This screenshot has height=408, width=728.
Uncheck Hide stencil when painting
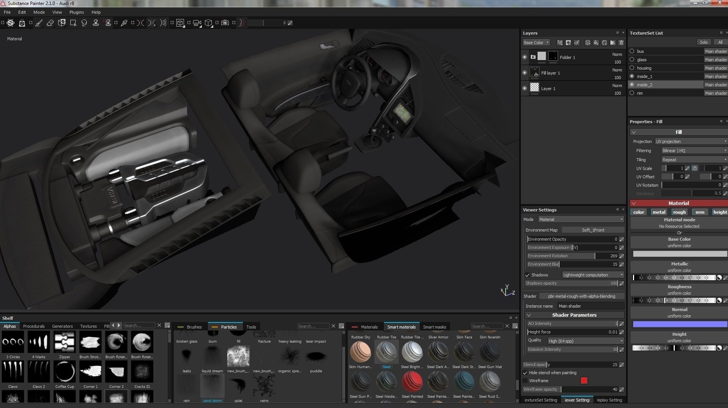coord(525,373)
